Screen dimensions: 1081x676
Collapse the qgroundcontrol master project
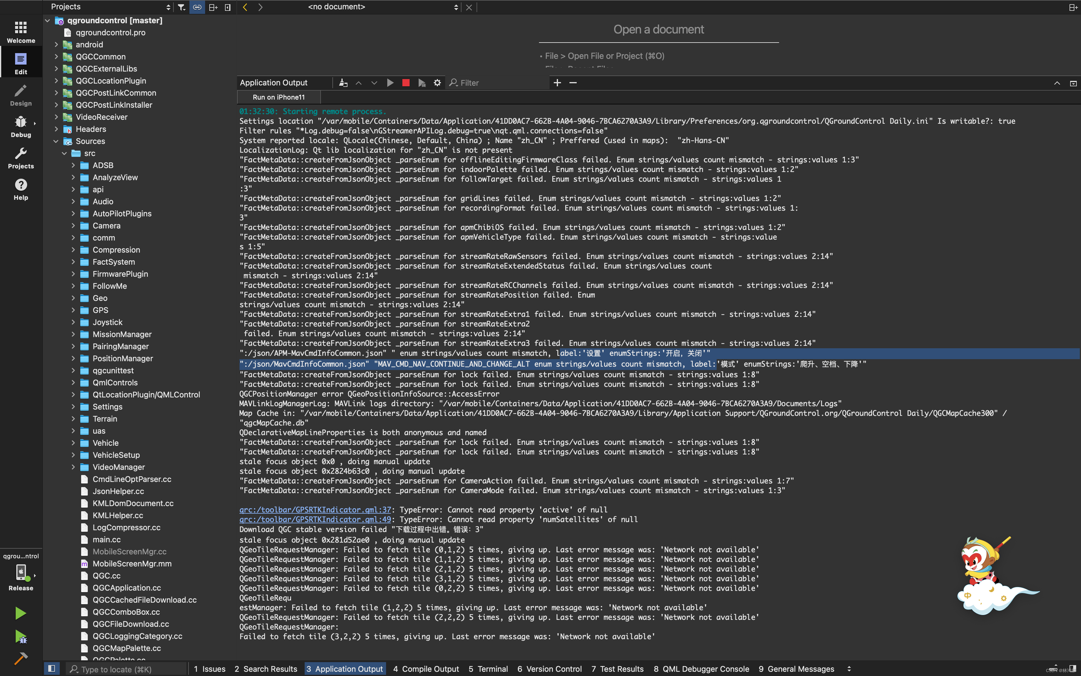click(47, 21)
